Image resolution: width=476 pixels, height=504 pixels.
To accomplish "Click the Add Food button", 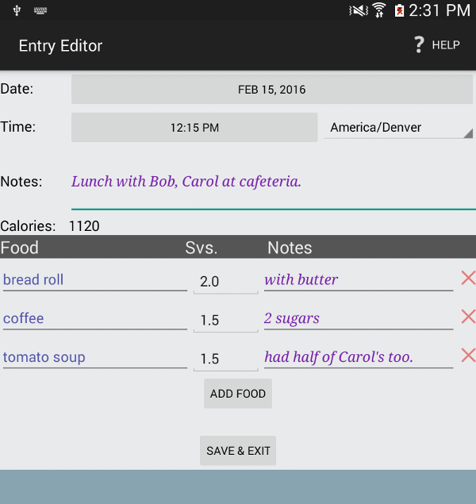I will point(238,394).
